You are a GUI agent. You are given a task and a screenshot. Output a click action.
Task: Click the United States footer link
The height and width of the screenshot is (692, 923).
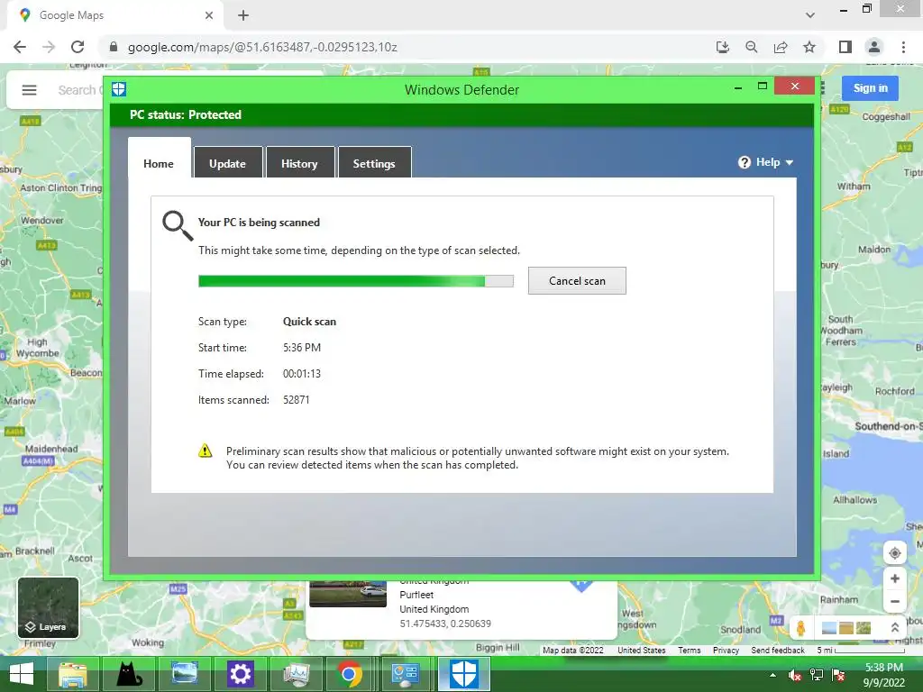[641, 651]
